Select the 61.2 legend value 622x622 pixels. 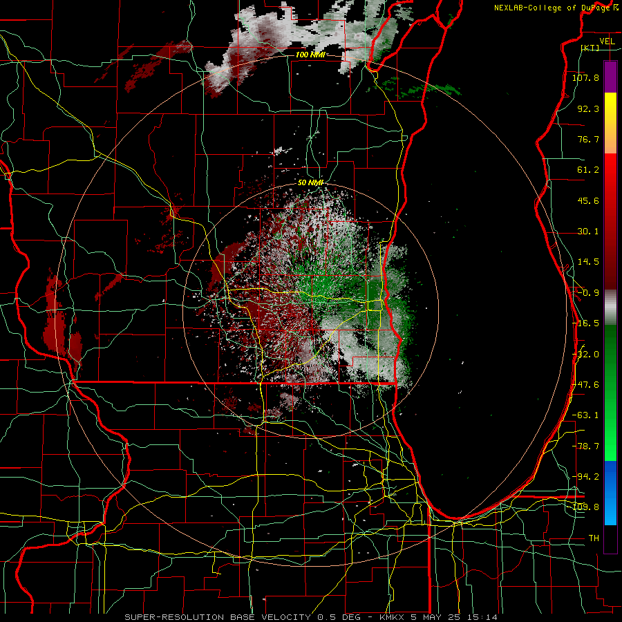(588, 170)
